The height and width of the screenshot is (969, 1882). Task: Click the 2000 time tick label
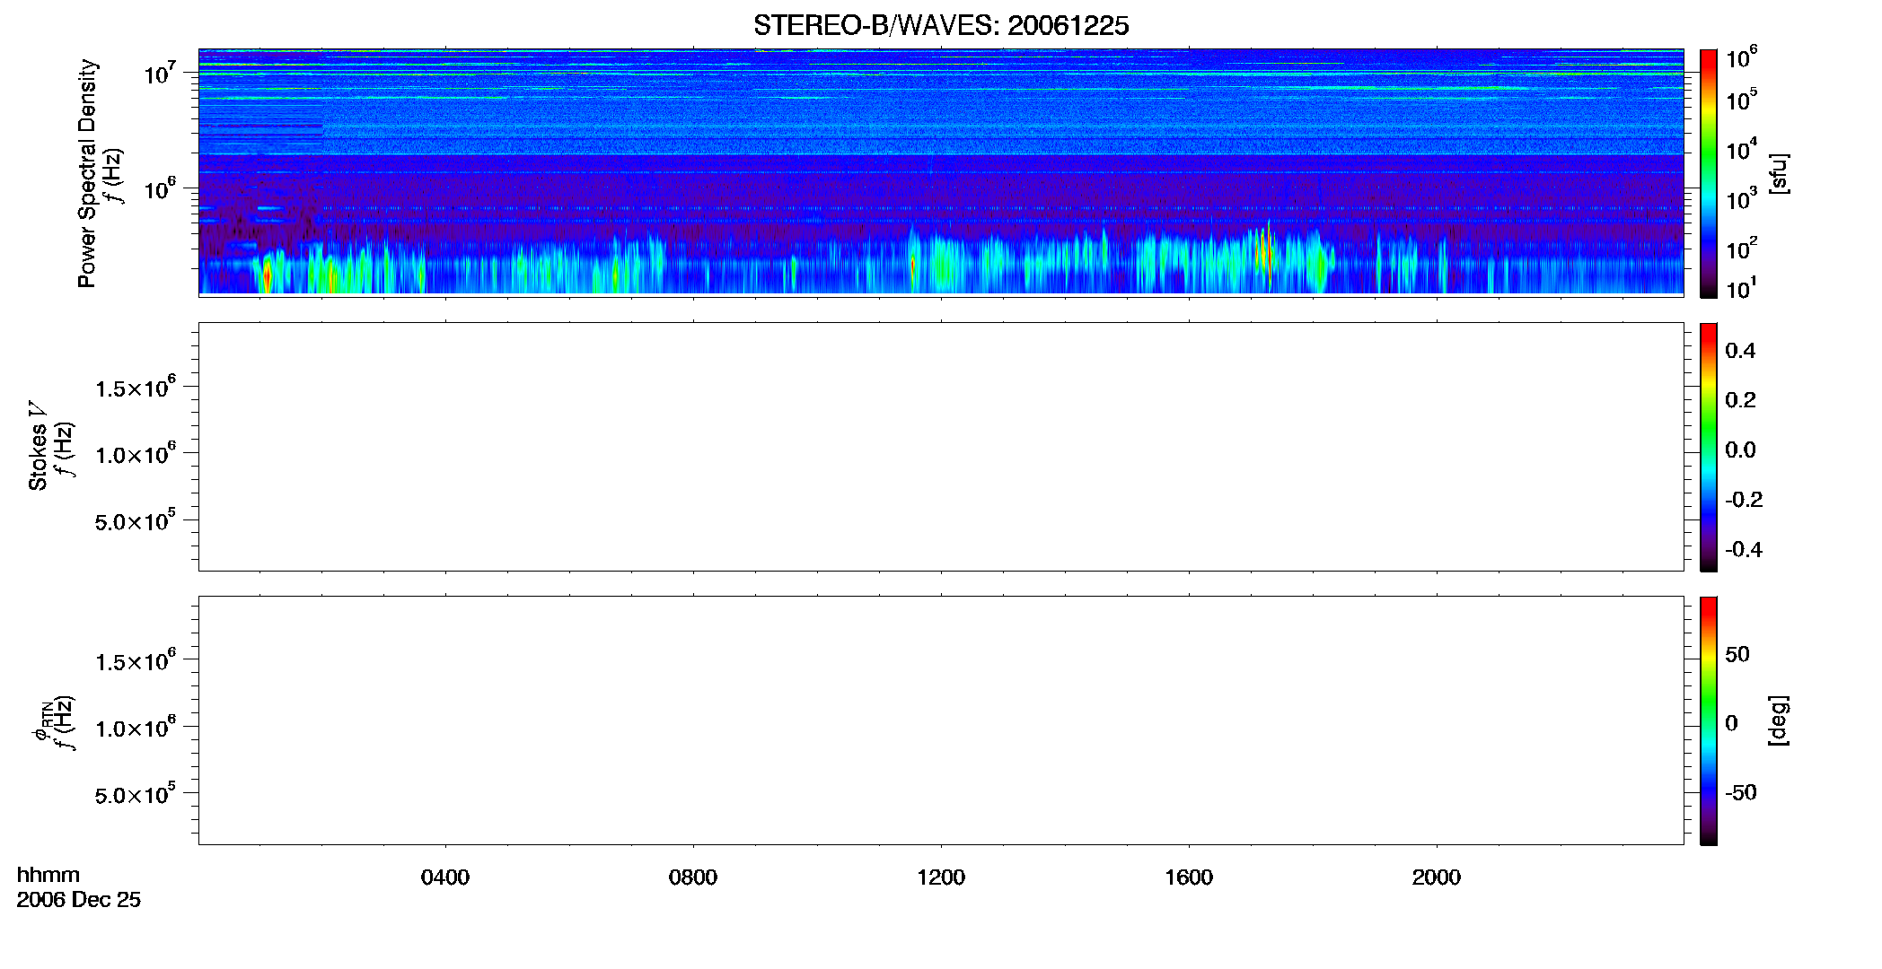tap(1437, 877)
